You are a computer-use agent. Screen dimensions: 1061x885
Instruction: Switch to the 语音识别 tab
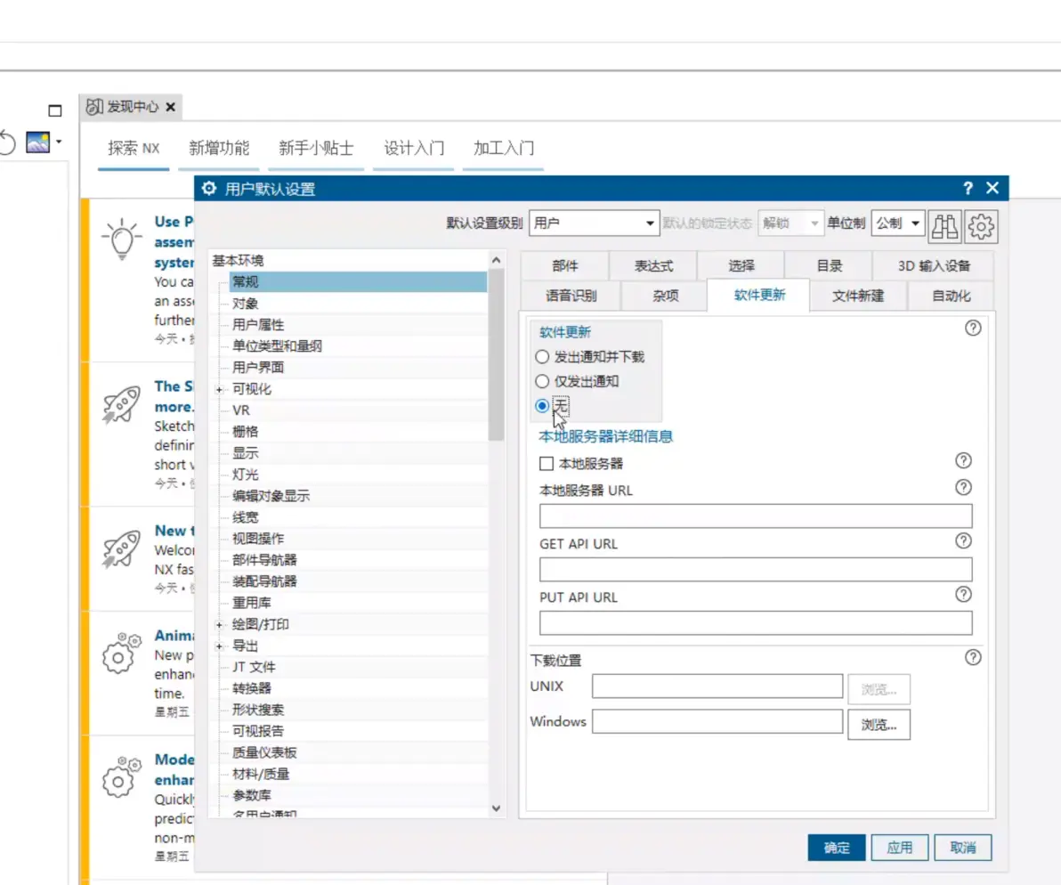click(571, 296)
